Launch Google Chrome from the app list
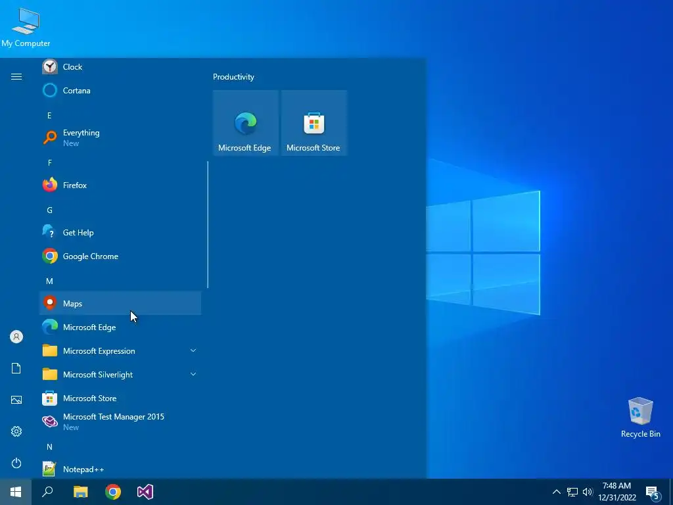This screenshot has width=673, height=505. [x=120, y=256]
